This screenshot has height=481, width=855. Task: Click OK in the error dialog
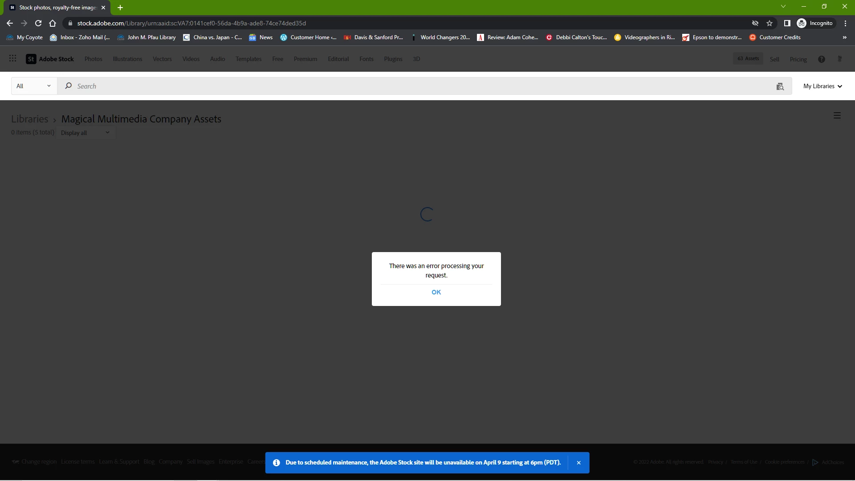click(x=436, y=292)
